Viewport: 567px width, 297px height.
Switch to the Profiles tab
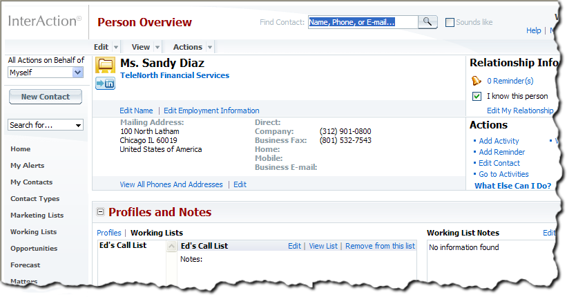109,233
